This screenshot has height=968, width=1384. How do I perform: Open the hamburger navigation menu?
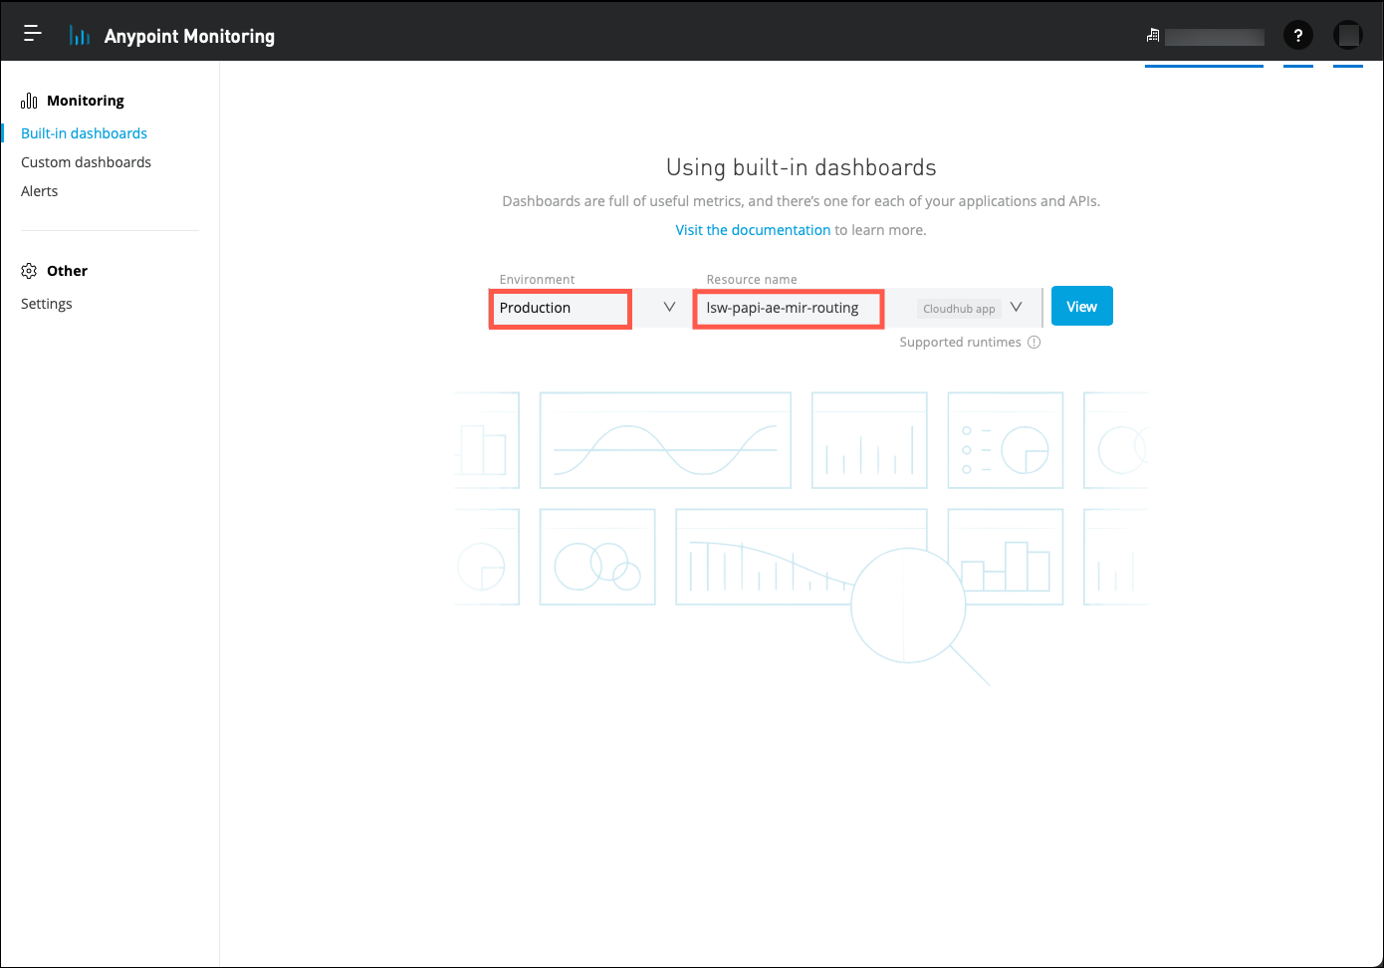(x=33, y=34)
